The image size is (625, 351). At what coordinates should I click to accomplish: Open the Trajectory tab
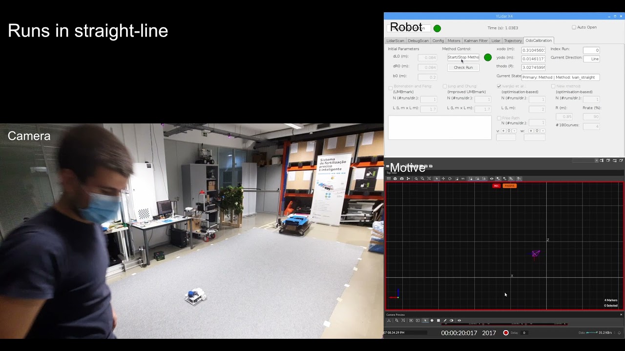pyautogui.click(x=513, y=40)
